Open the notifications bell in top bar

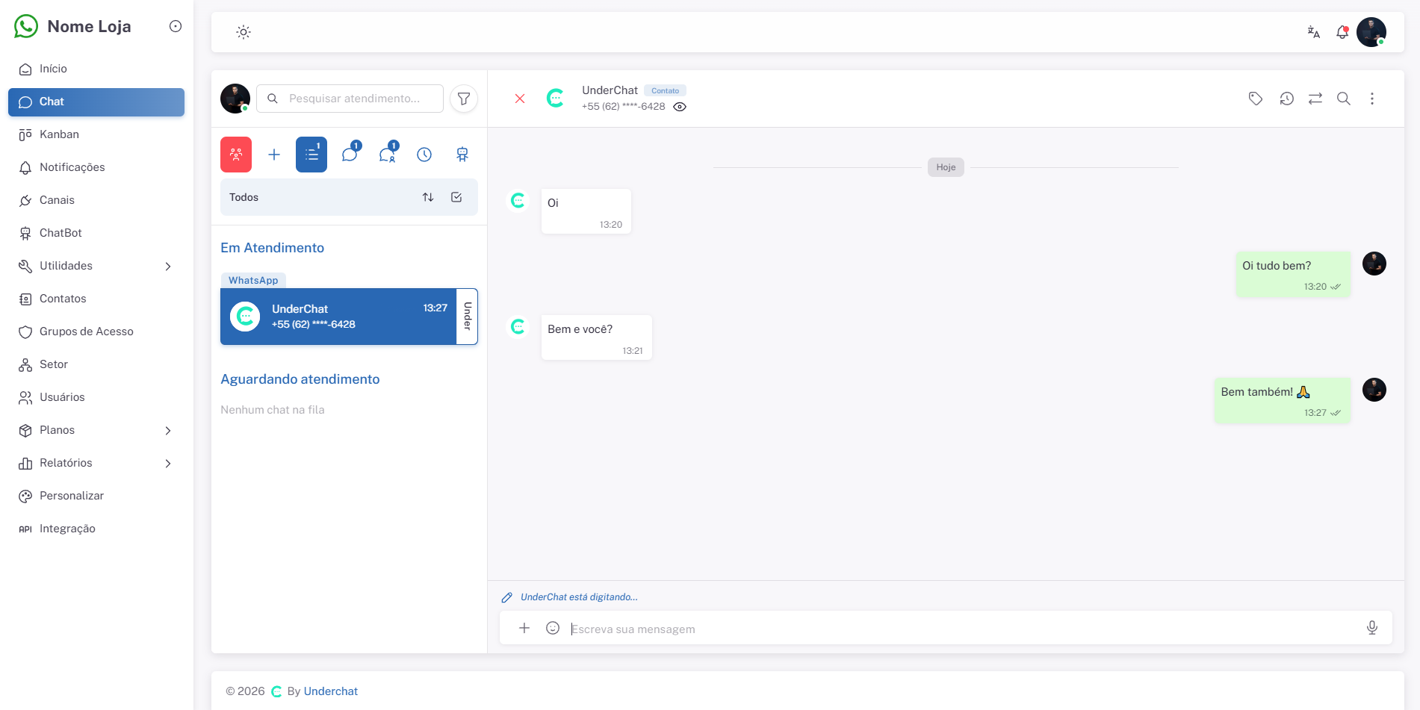(x=1342, y=32)
